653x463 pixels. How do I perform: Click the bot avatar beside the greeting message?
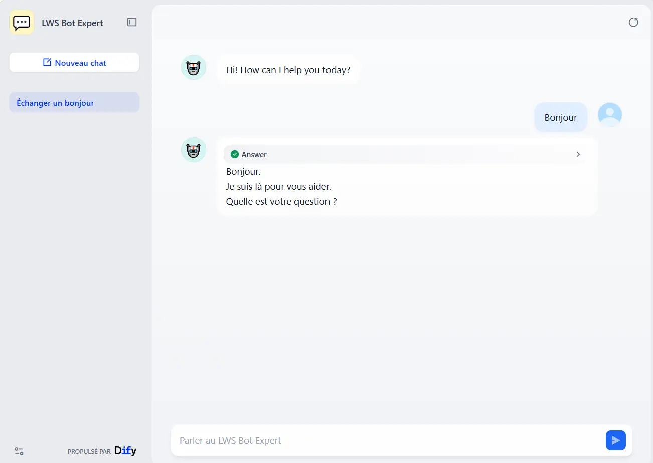(194, 67)
